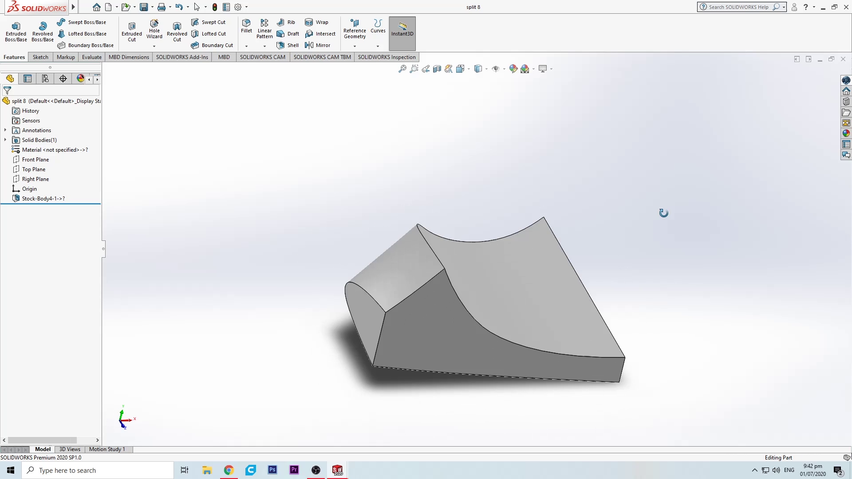Image resolution: width=852 pixels, height=479 pixels.
Task: Click the Save toolbar icon
Action: tap(144, 7)
